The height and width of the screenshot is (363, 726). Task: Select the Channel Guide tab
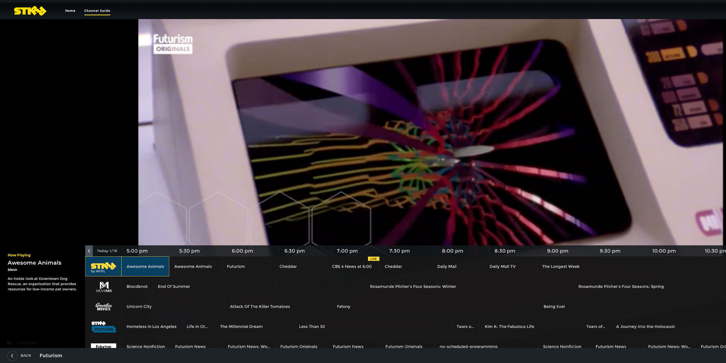[97, 11]
